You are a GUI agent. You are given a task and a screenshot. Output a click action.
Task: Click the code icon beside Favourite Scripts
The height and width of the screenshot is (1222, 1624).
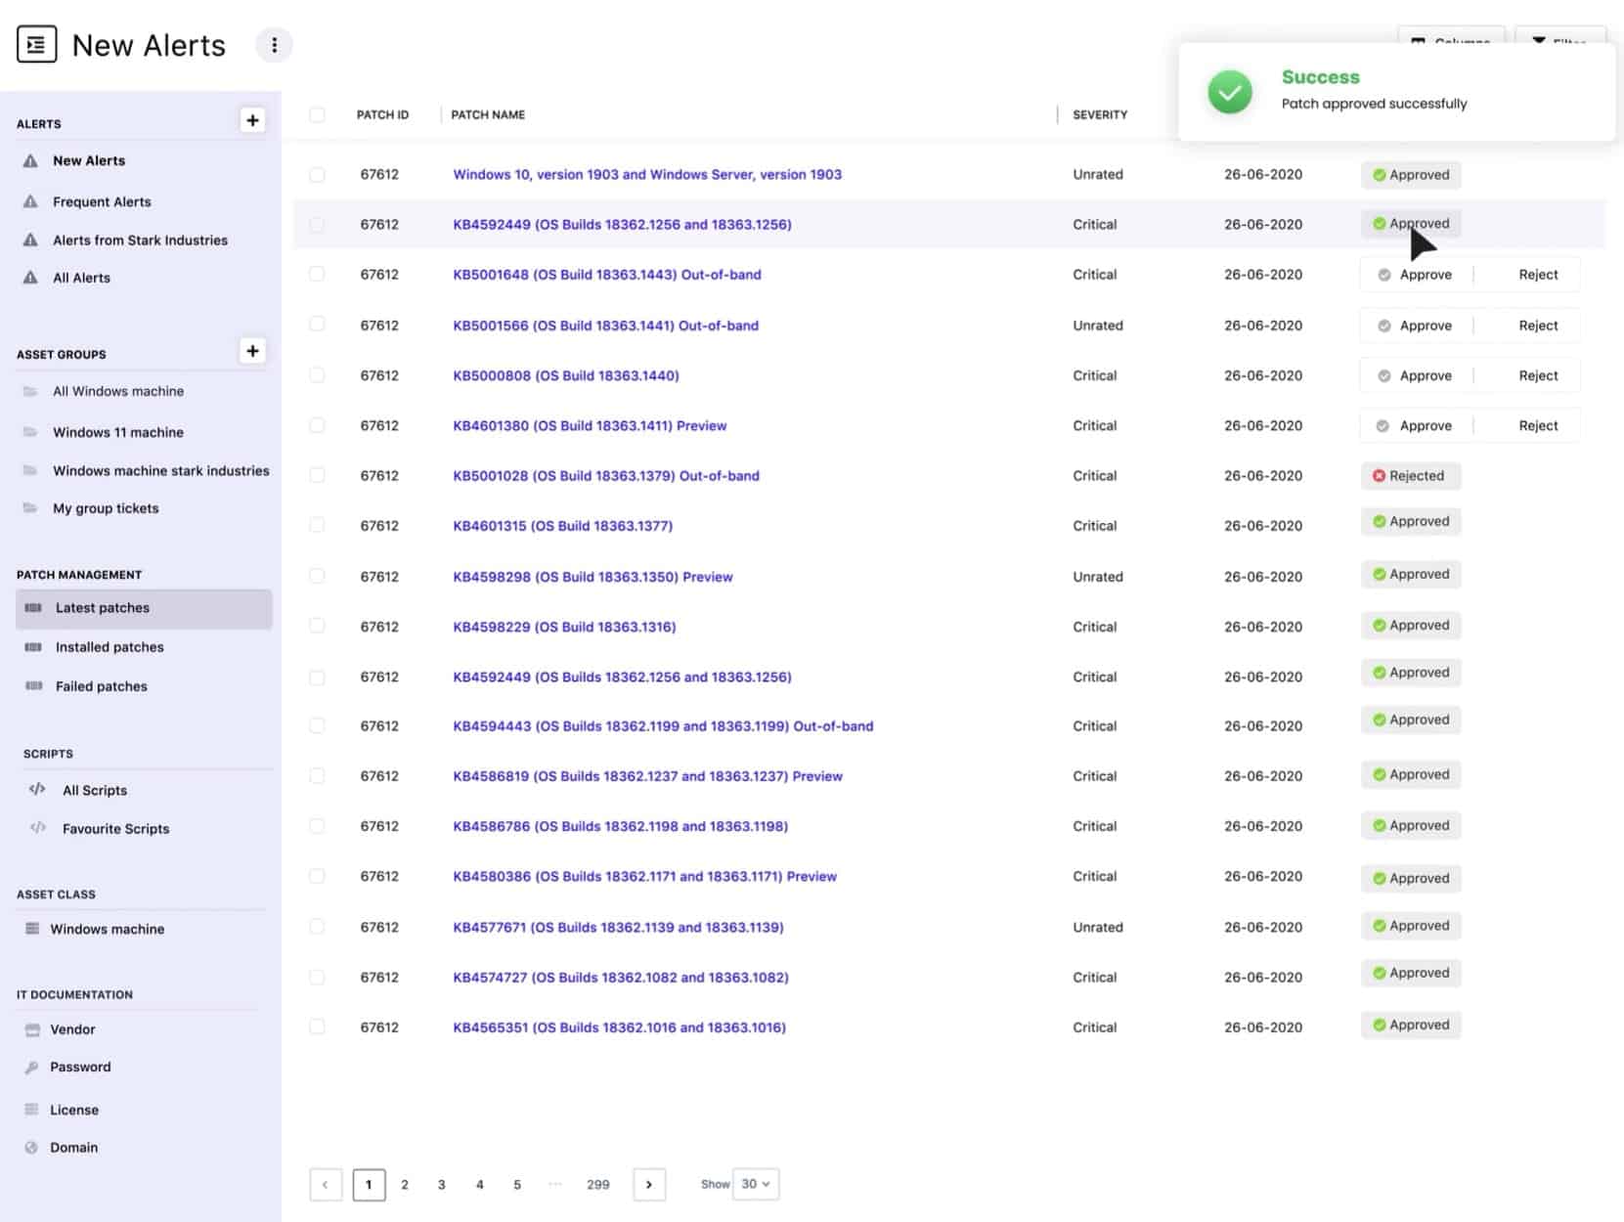pyautogui.click(x=37, y=828)
